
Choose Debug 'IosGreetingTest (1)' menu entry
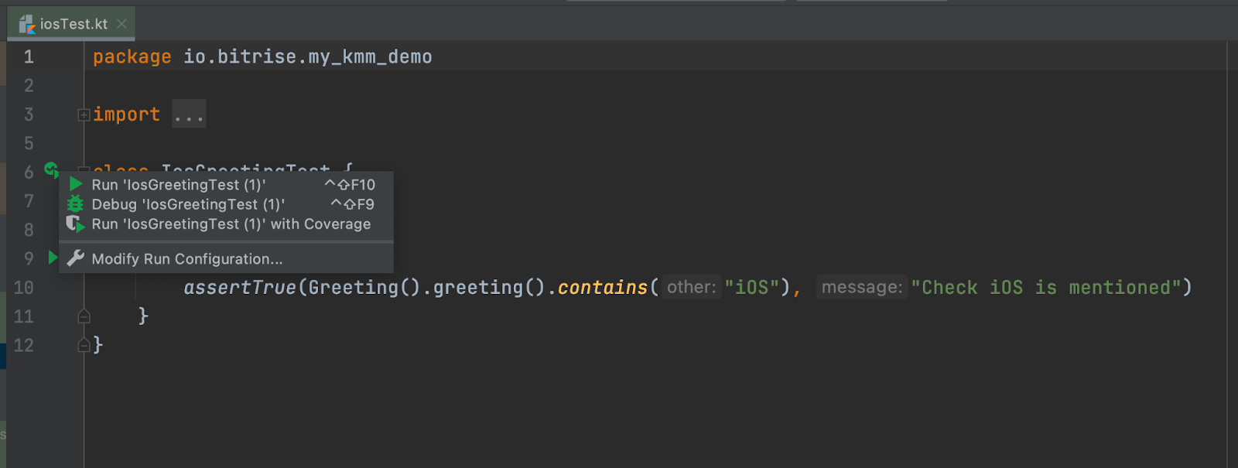(188, 204)
